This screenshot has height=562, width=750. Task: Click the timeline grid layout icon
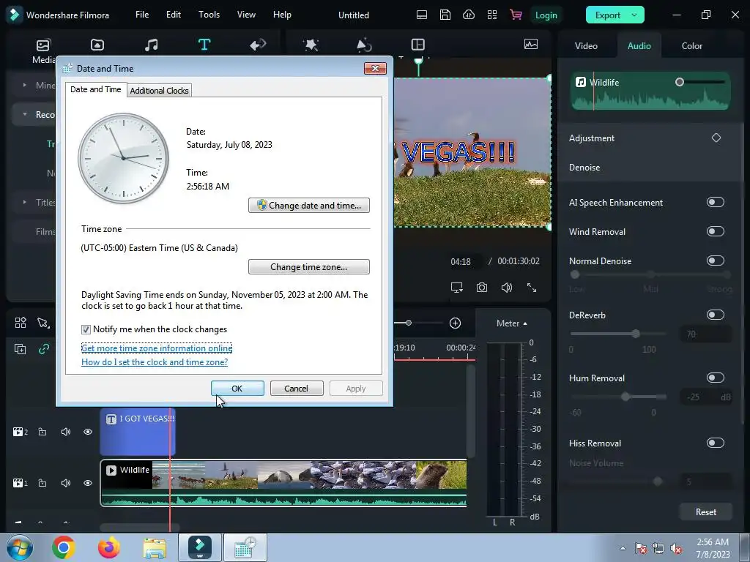click(20, 323)
